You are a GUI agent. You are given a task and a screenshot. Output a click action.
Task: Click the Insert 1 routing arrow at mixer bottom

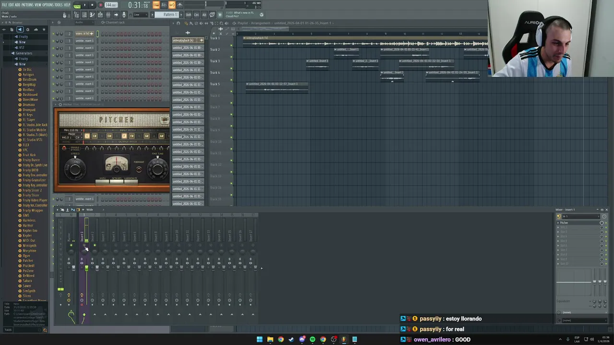pos(84,315)
